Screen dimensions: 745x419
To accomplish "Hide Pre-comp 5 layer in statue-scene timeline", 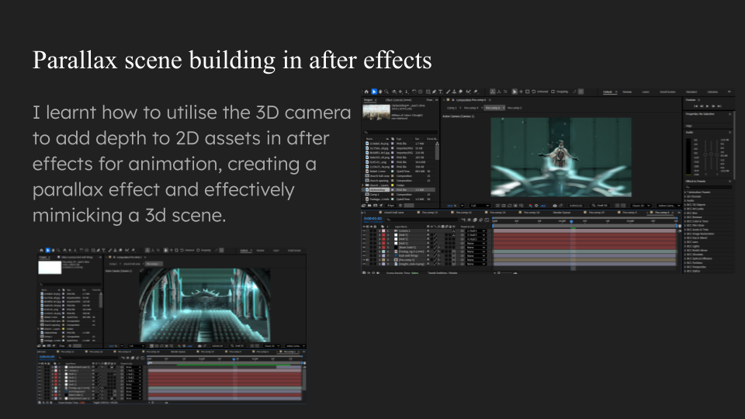I will click(364, 260).
